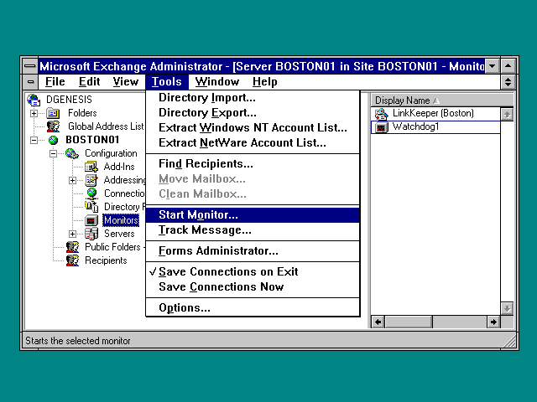
Task: Click the Monitors screen icon
Action: 91,220
